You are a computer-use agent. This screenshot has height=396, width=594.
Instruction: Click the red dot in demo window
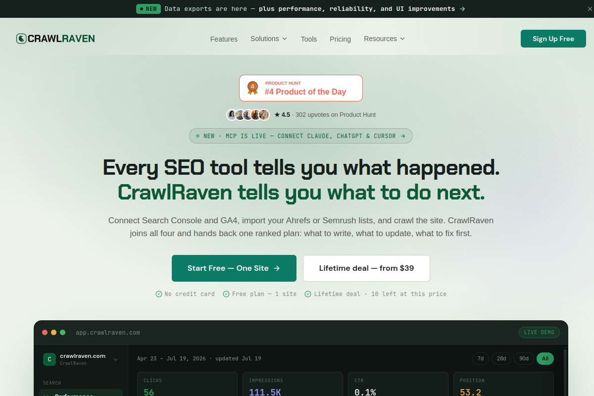45,333
